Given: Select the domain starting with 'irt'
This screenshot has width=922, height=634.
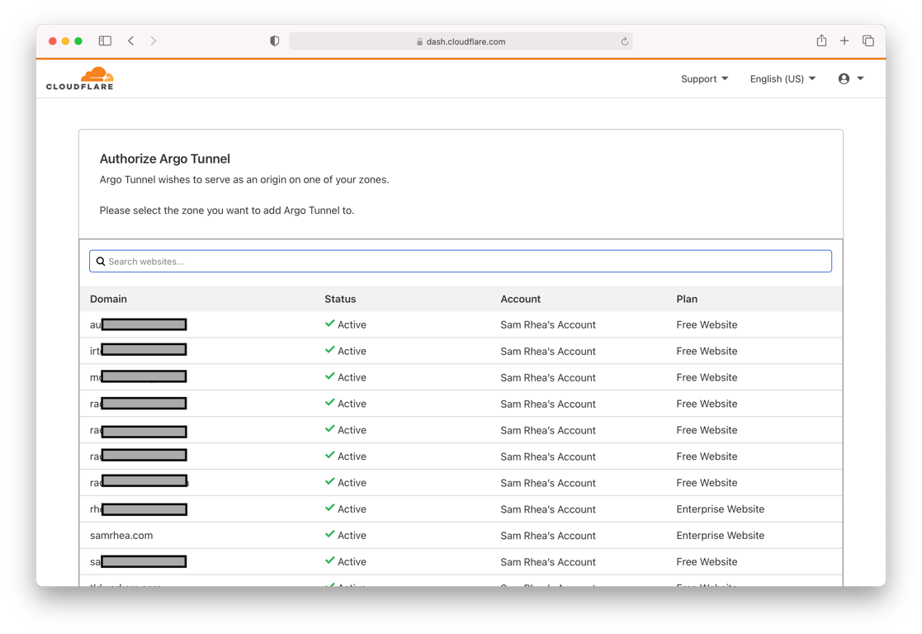Looking at the screenshot, I should (138, 351).
